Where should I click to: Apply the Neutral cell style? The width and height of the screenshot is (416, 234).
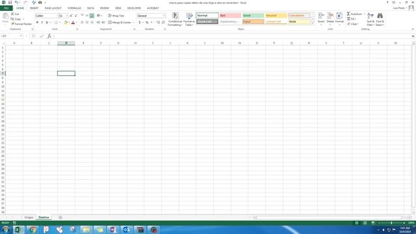click(276, 16)
